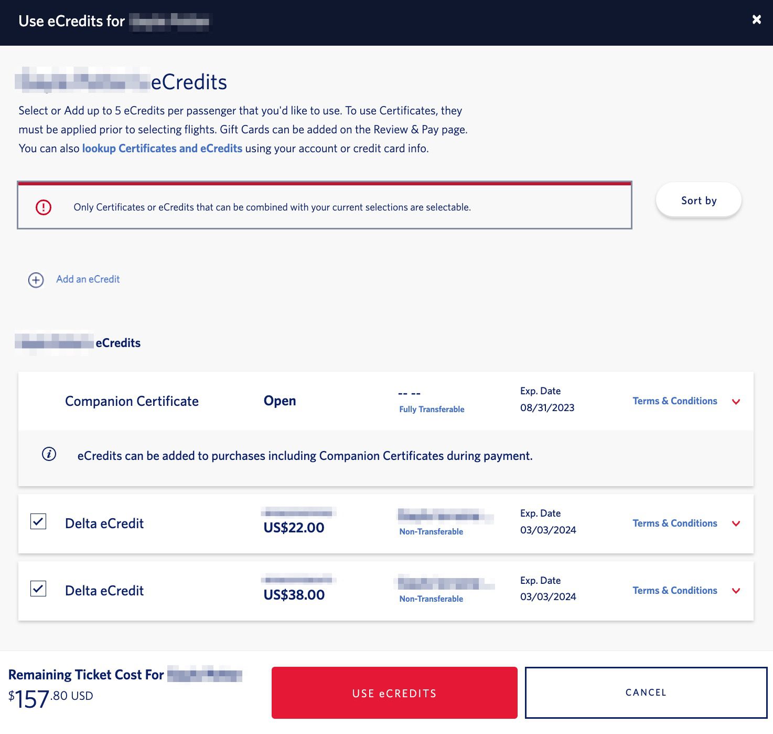Click the CANCEL button
Image resolution: width=773 pixels, height=734 pixels.
coord(645,692)
